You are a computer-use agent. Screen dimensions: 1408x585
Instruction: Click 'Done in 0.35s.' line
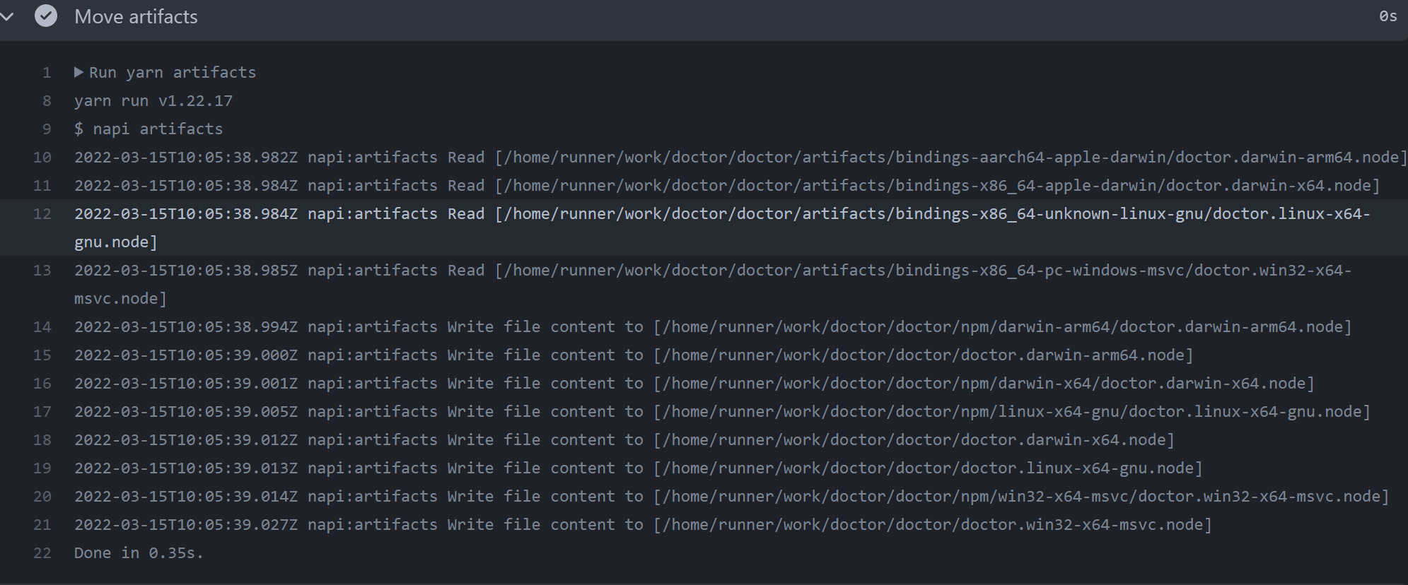coord(139,552)
